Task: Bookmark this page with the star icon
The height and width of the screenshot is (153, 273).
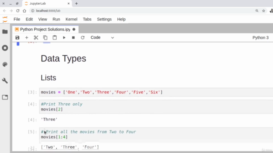Action: tap(264, 11)
